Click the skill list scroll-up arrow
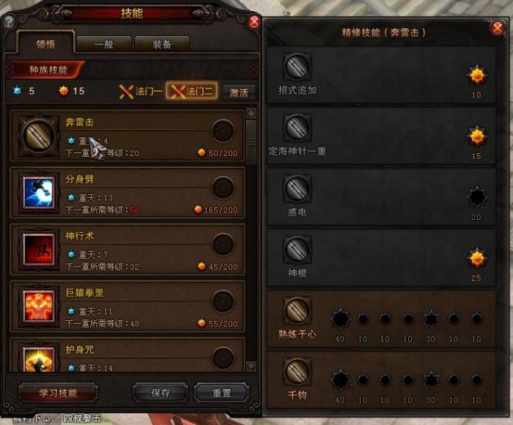The image size is (513, 425). tap(251, 114)
